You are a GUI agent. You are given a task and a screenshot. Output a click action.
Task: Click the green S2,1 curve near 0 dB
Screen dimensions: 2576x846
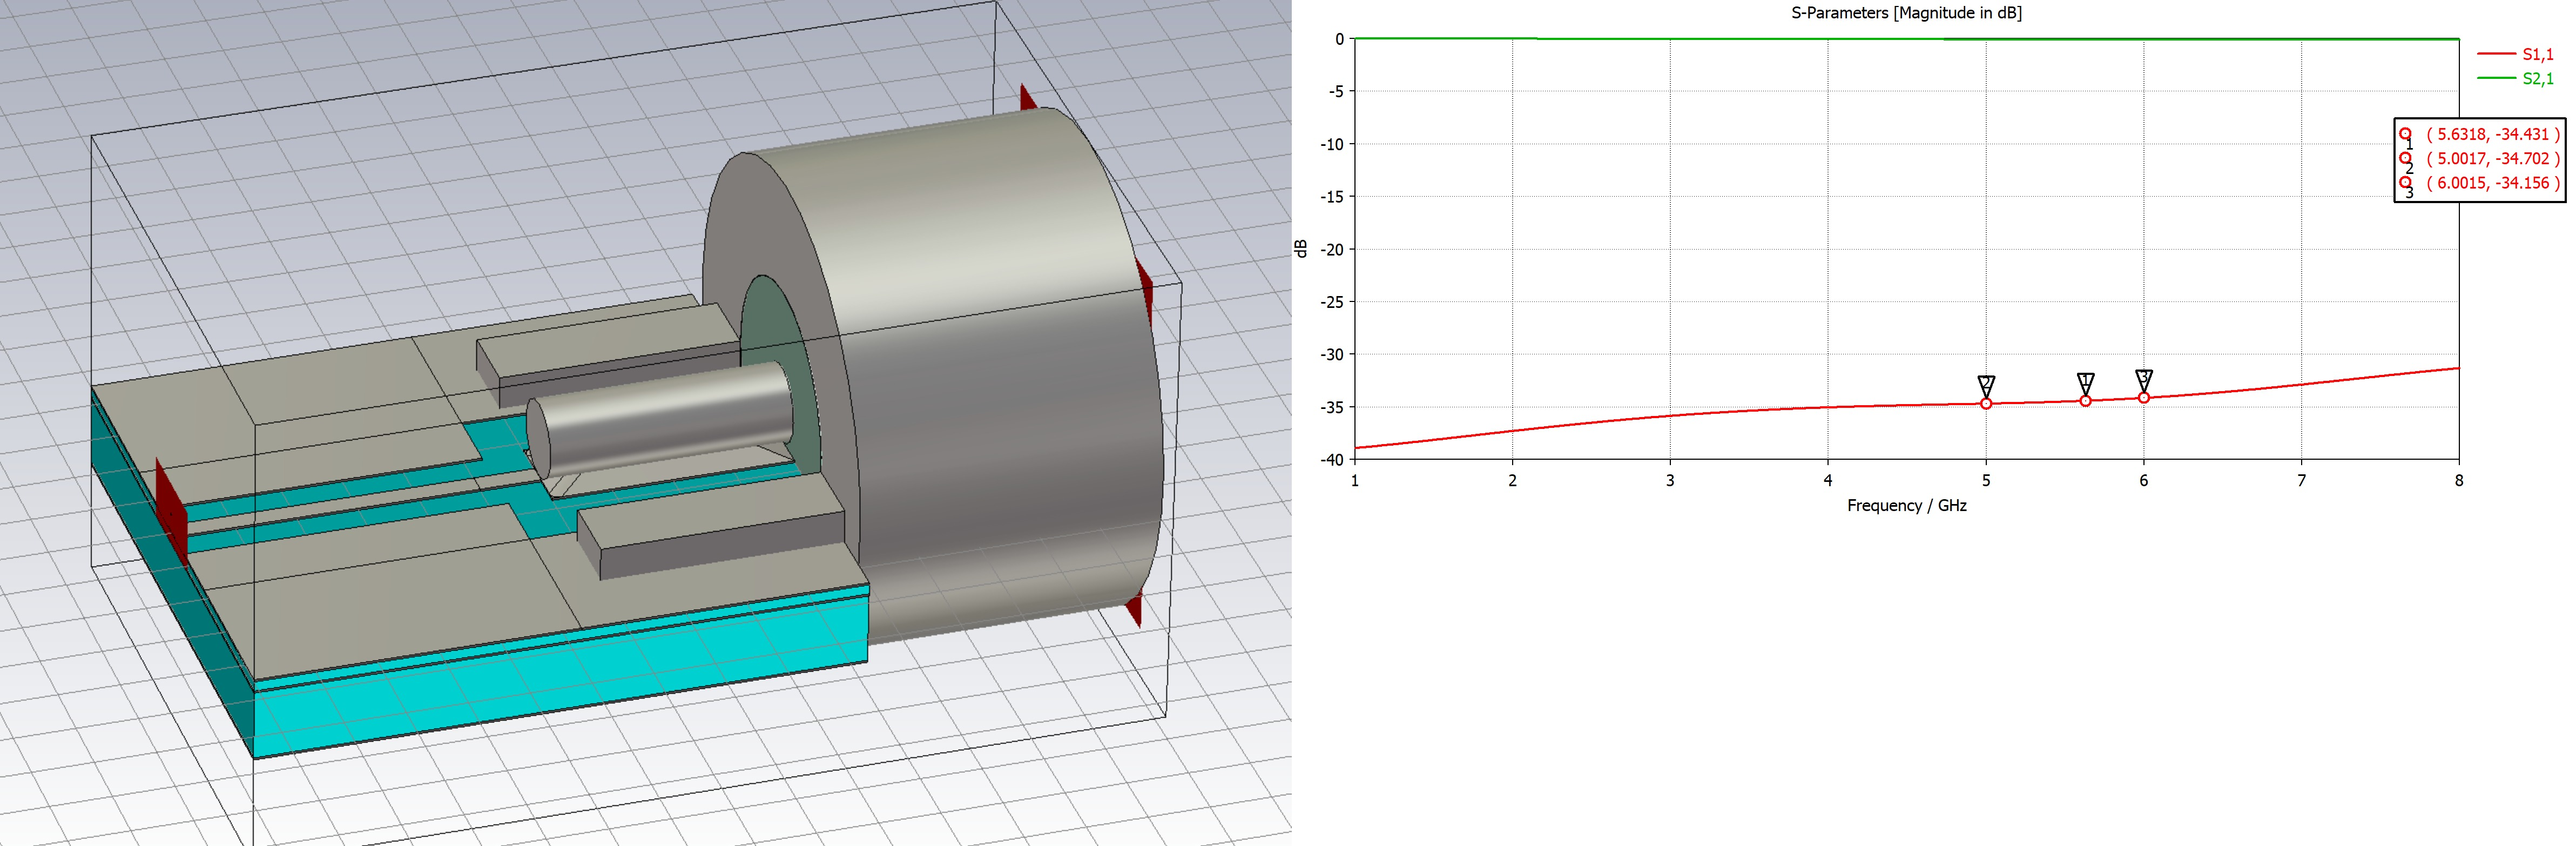[x=1750, y=39]
